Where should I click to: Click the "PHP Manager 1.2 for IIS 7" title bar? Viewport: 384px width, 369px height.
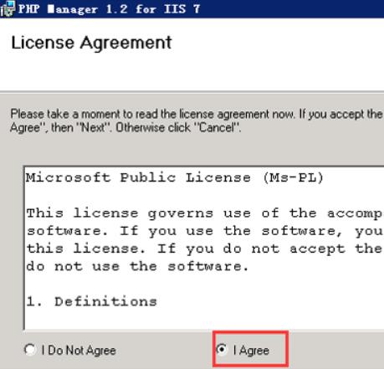(192, 8)
